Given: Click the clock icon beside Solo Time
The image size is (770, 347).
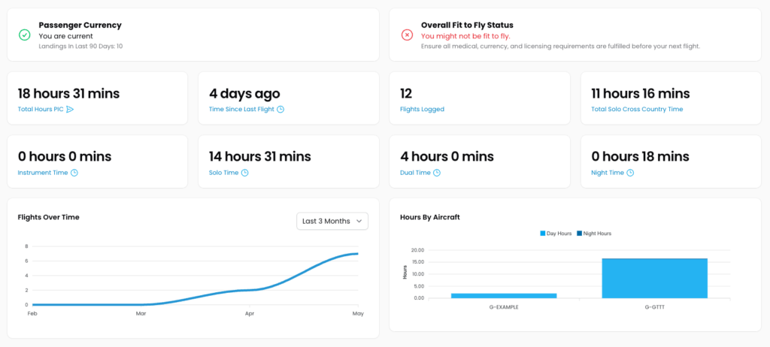Looking at the screenshot, I should tap(245, 173).
